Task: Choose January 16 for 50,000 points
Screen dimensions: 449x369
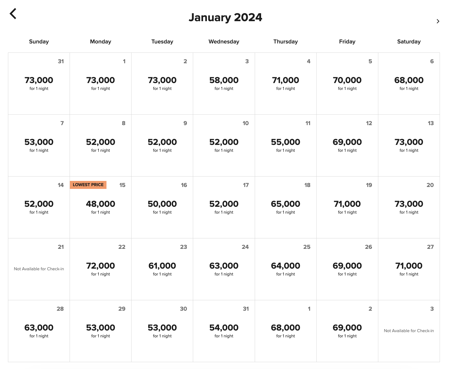Action: click(x=162, y=207)
